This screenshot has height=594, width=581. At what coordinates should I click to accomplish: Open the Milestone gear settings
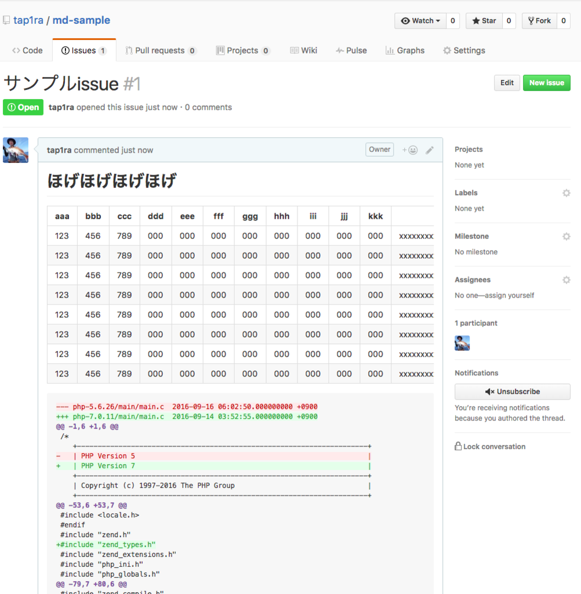[x=567, y=237]
